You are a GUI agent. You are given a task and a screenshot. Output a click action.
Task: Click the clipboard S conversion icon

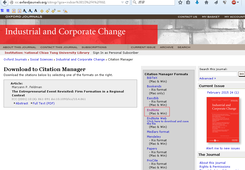(19, 11)
